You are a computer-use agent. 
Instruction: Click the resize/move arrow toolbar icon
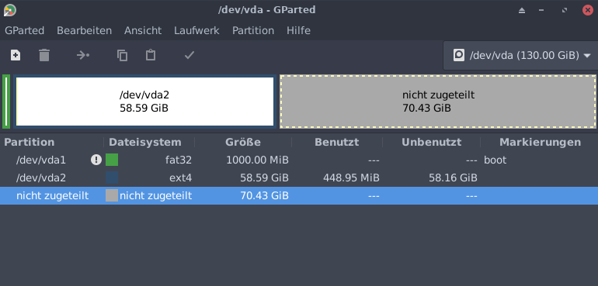(x=83, y=56)
